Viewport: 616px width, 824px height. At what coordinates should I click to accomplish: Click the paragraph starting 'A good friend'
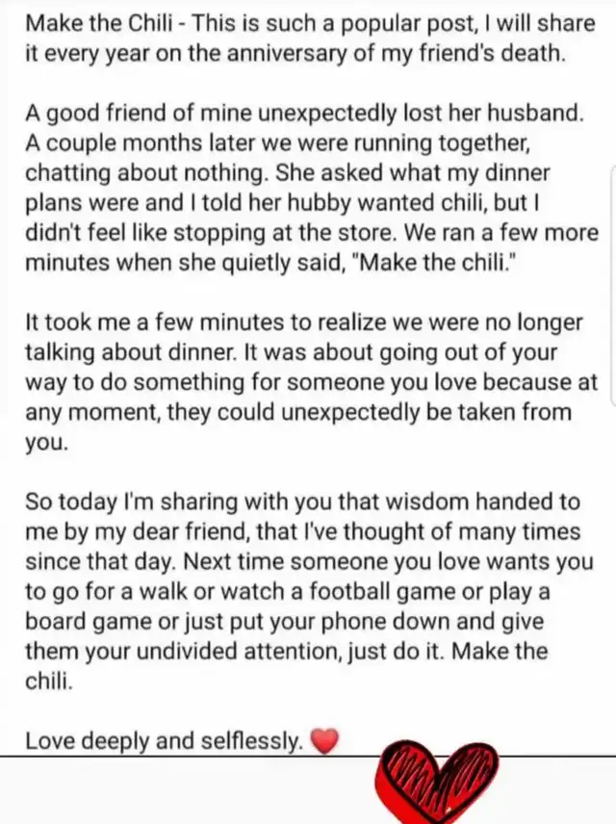tap(311, 188)
